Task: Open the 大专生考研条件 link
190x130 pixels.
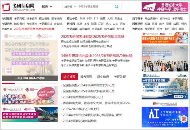Action: pos(70,46)
